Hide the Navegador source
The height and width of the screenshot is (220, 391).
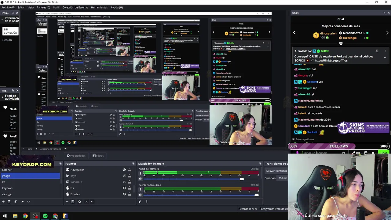(124, 170)
